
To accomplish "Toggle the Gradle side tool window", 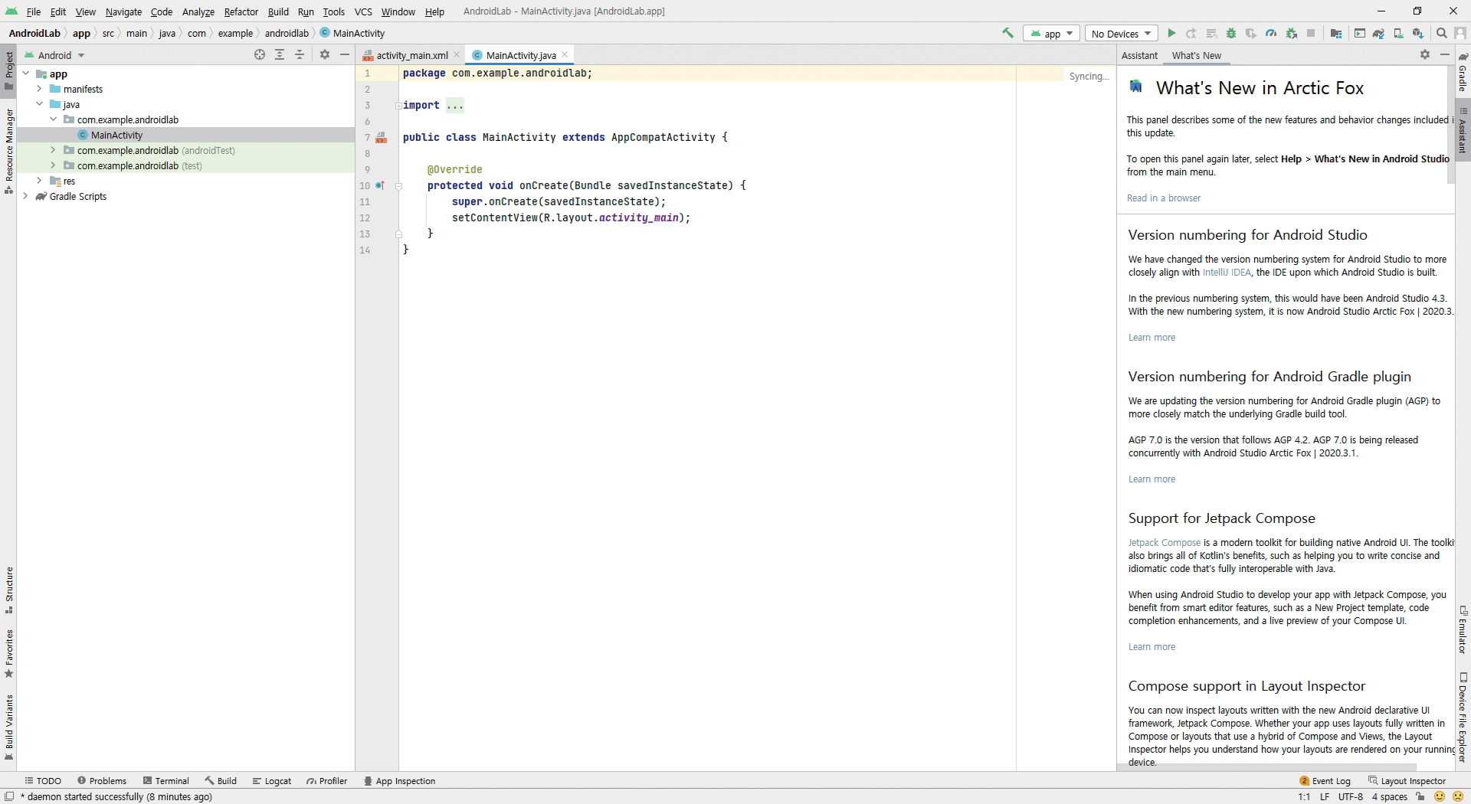I will (x=1463, y=73).
